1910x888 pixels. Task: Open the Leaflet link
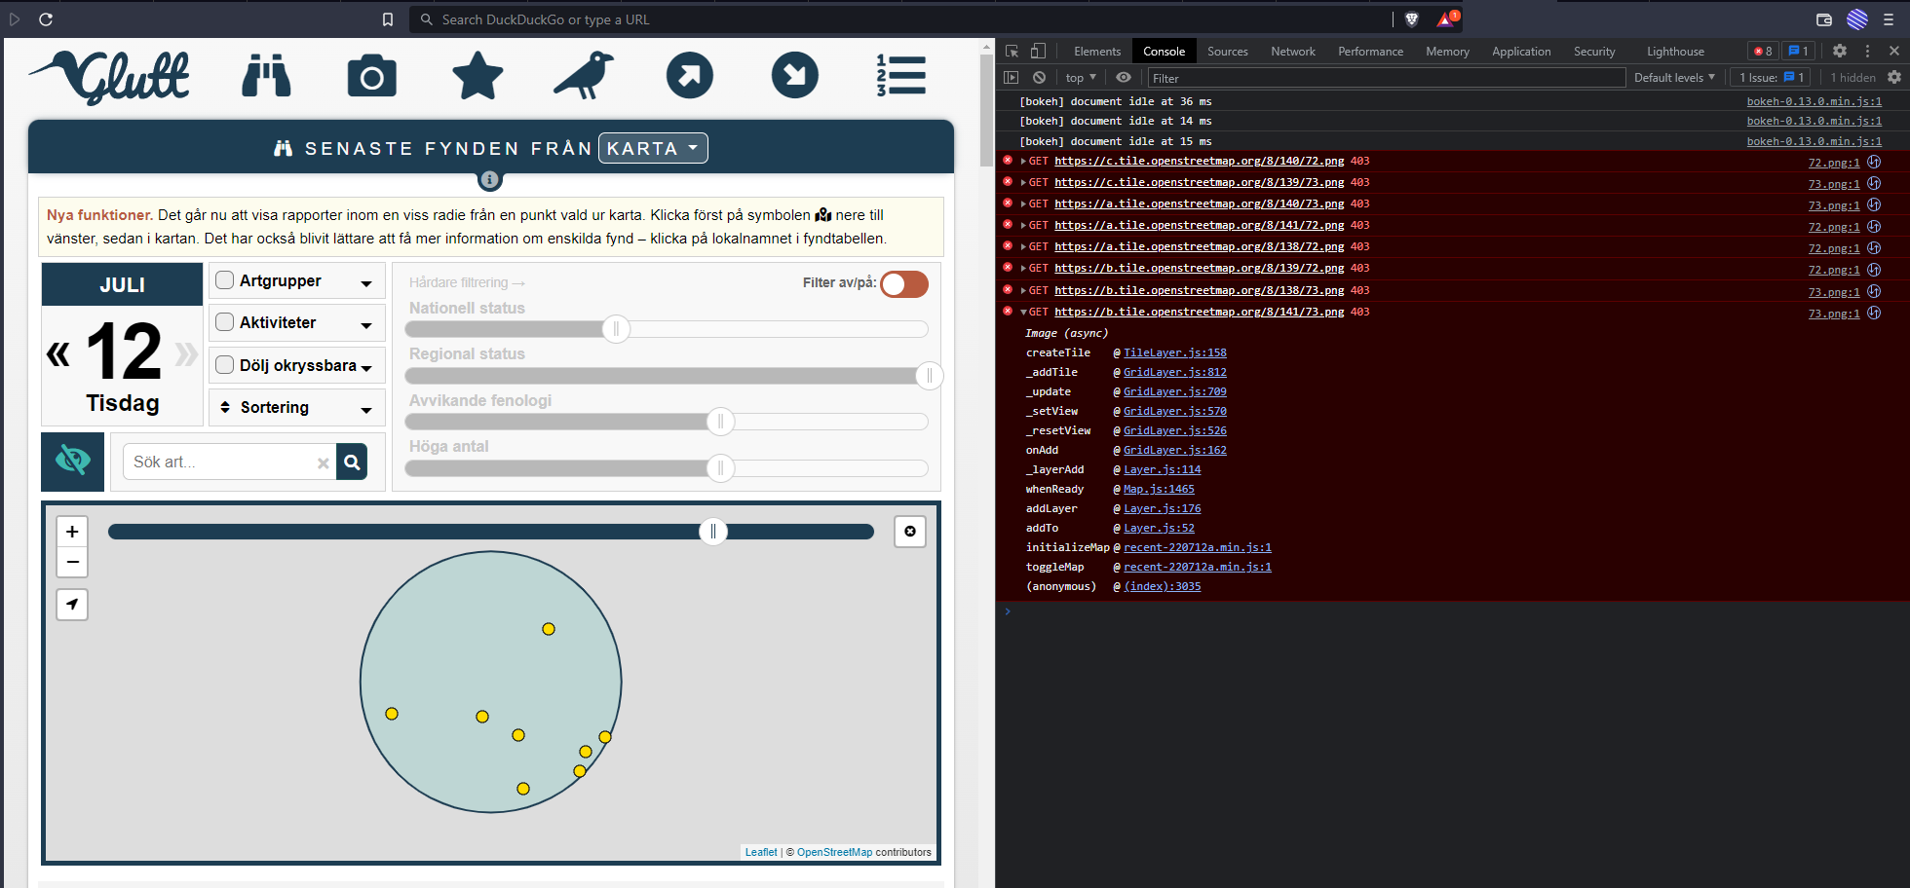[x=761, y=852]
